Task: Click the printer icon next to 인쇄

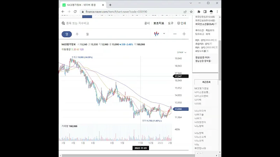Action: 178,23
